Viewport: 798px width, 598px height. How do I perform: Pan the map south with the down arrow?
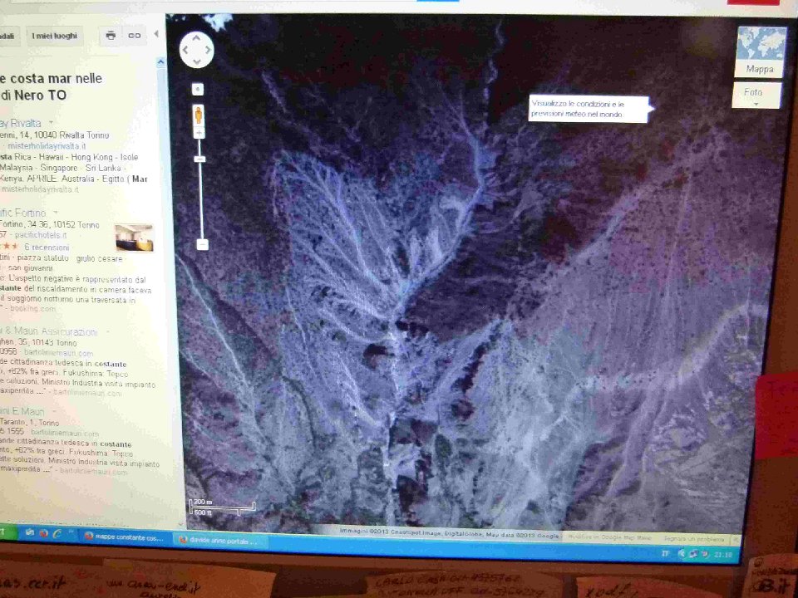pyautogui.click(x=196, y=61)
